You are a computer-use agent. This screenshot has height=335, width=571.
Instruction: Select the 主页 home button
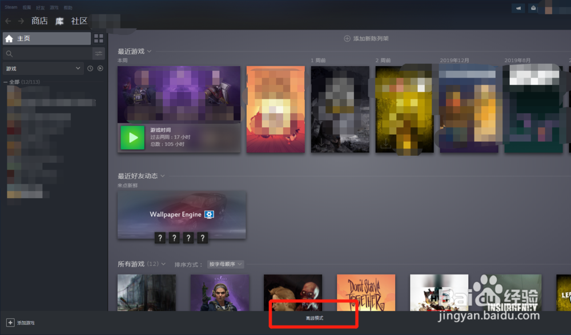tap(47, 39)
